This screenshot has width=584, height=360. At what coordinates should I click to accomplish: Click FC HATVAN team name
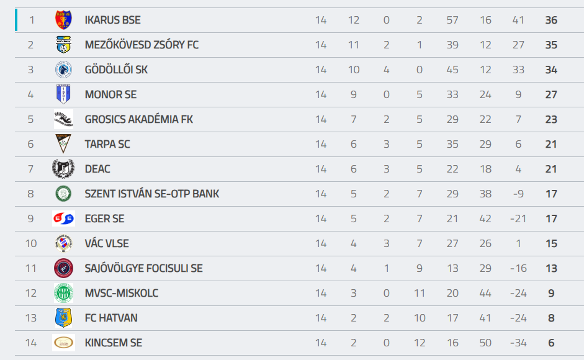(x=111, y=318)
